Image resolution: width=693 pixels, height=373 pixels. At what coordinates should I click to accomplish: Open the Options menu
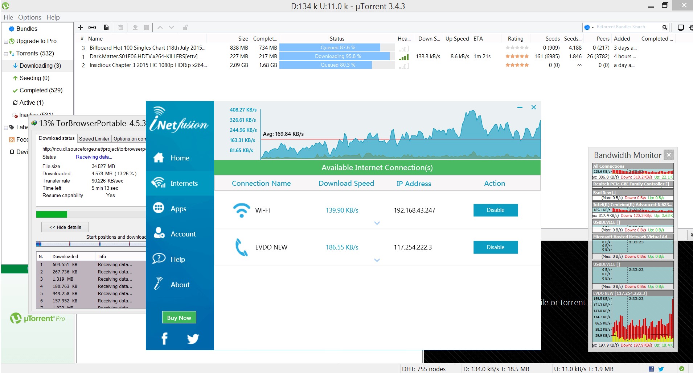coord(29,17)
